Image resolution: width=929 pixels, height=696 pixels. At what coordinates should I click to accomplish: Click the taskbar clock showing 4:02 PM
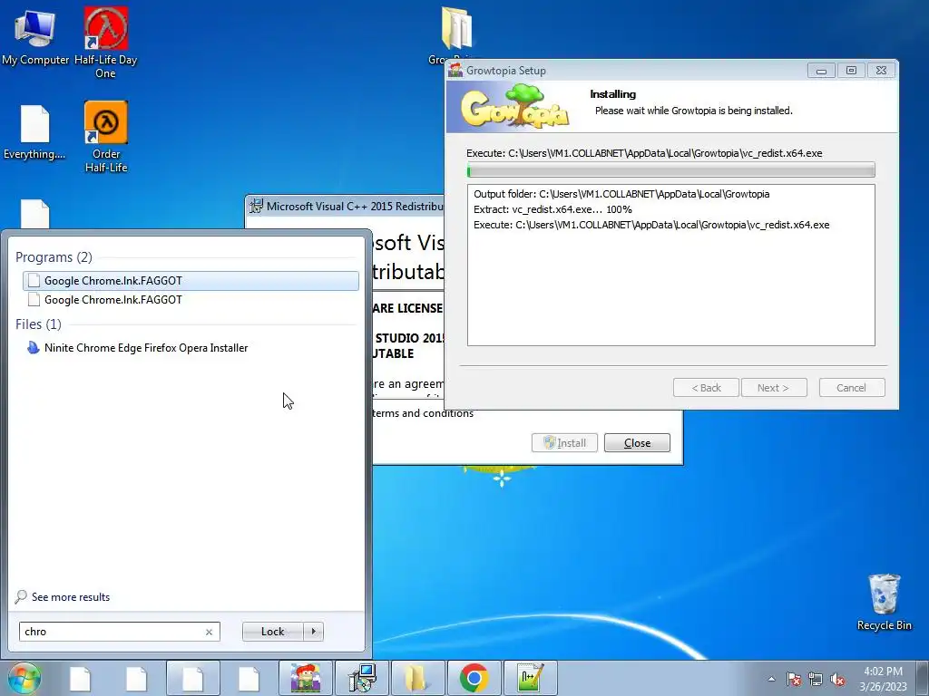point(883,679)
